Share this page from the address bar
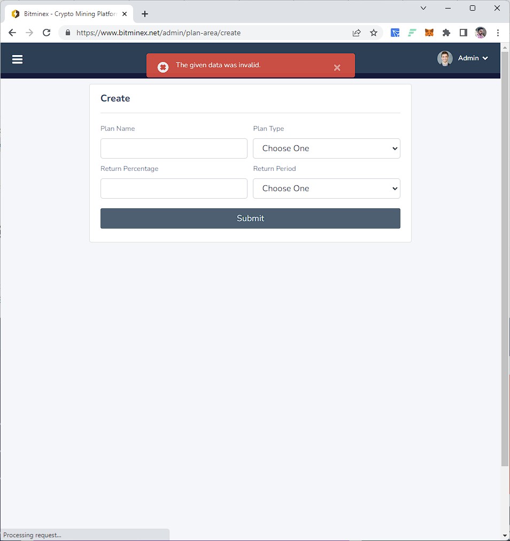 (357, 33)
